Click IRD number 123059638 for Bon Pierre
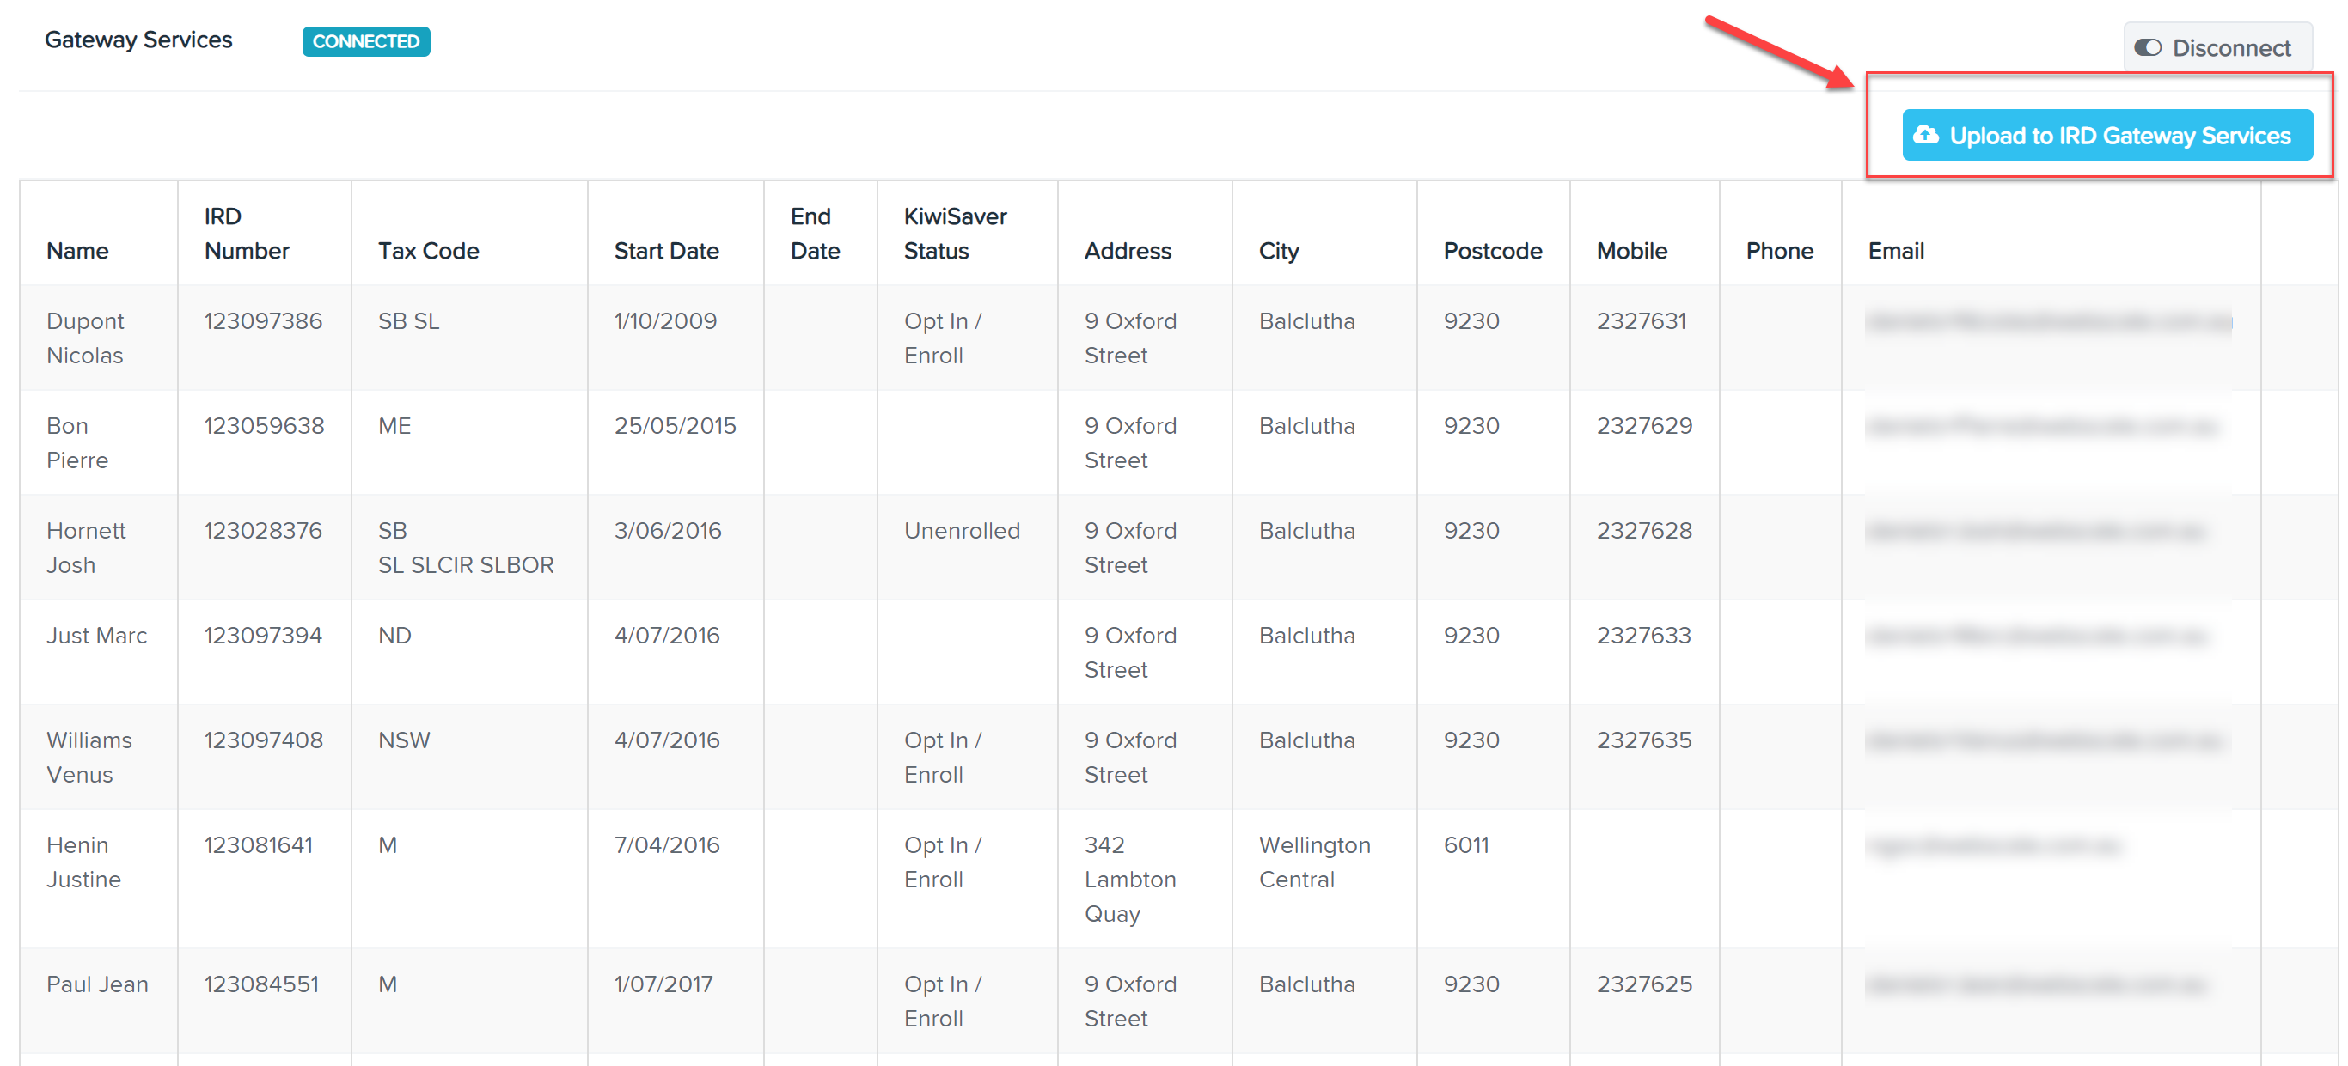This screenshot has width=2348, height=1066. [264, 425]
